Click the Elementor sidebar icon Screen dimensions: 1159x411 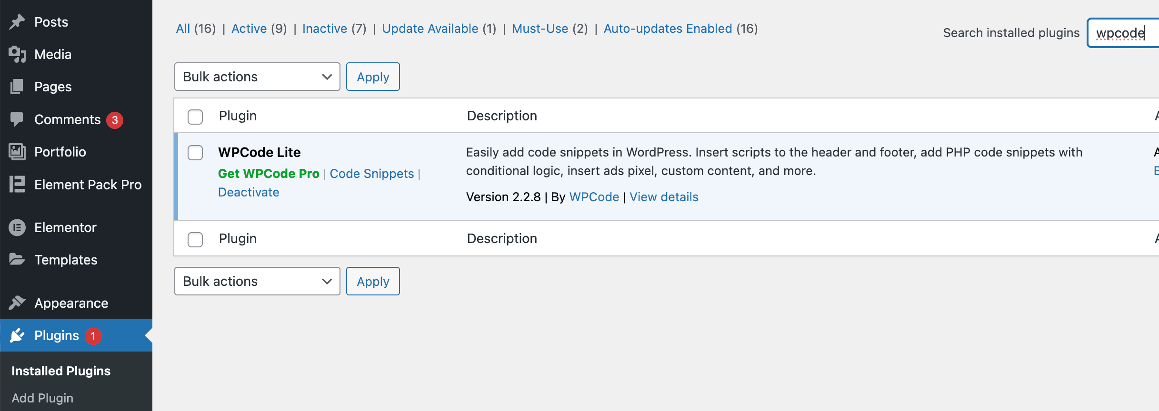click(x=17, y=227)
